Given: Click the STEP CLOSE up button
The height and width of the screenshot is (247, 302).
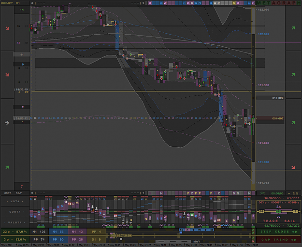Looking at the screenshot, I should click(x=278, y=232).
